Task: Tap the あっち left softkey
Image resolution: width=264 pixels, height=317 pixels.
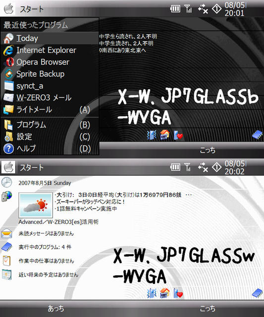Action: (56, 309)
